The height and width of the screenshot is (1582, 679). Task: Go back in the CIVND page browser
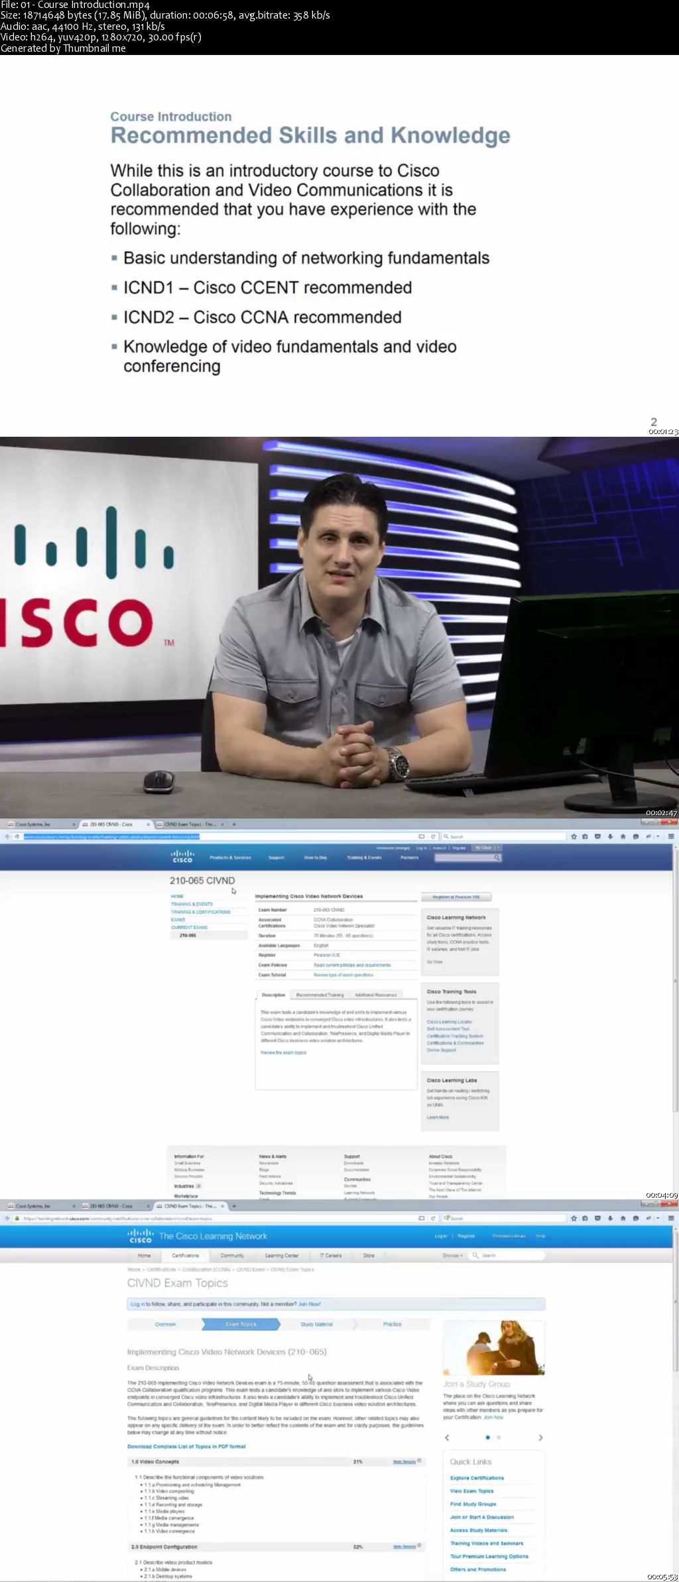click(8, 836)
